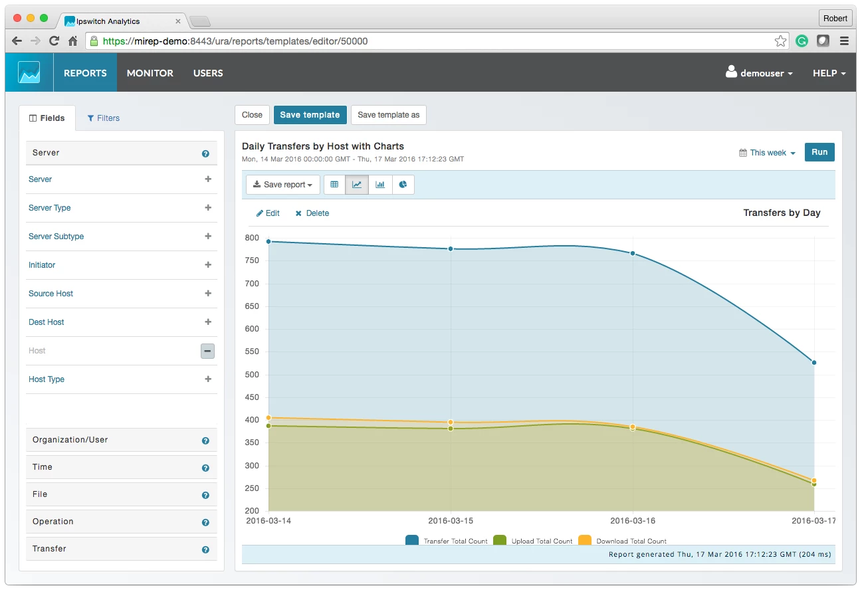862x592 pixels.
Task: Select the line chart view icon
Action: click(x=357, y=185)
